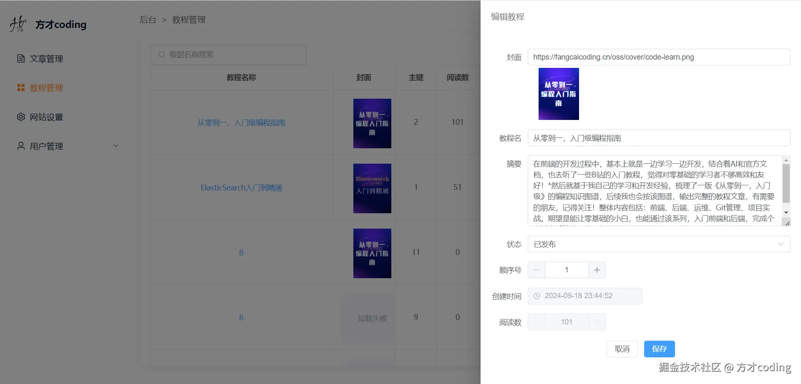Expand the 用户管理 submenu chevron
The height and width of the screenshot is (384, 801).
(x=116, y=146)
